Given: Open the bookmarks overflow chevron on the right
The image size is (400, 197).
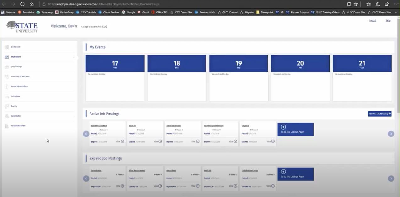Looking at the screenshot, I should pyautogui.click(x=397, y=12).
